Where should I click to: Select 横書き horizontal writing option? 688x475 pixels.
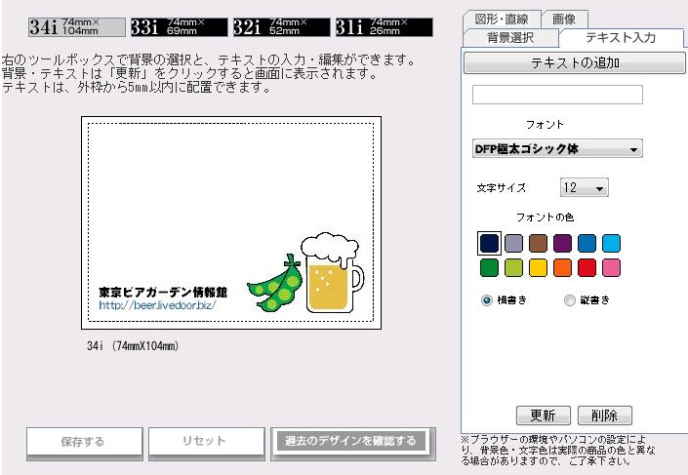pos(487,300)
